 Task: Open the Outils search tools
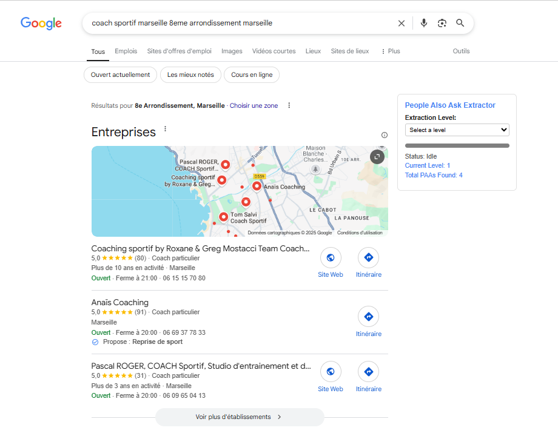tap(461, 51)
